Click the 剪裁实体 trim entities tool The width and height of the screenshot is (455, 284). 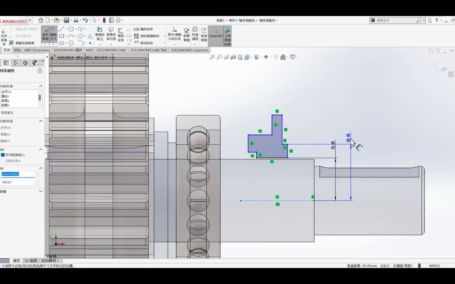coord(100,34)
